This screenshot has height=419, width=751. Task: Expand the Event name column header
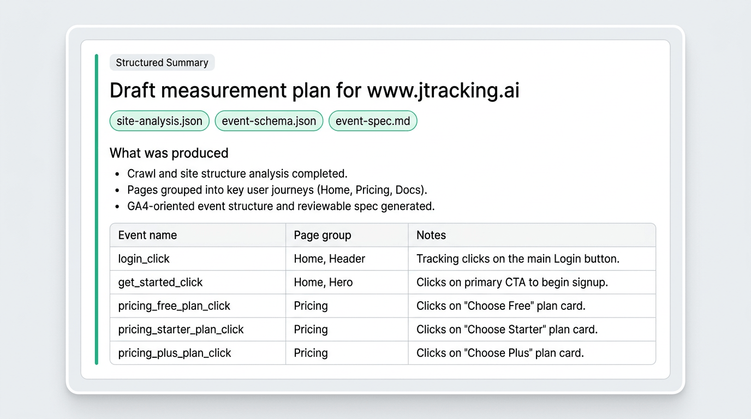click(147, 235)
